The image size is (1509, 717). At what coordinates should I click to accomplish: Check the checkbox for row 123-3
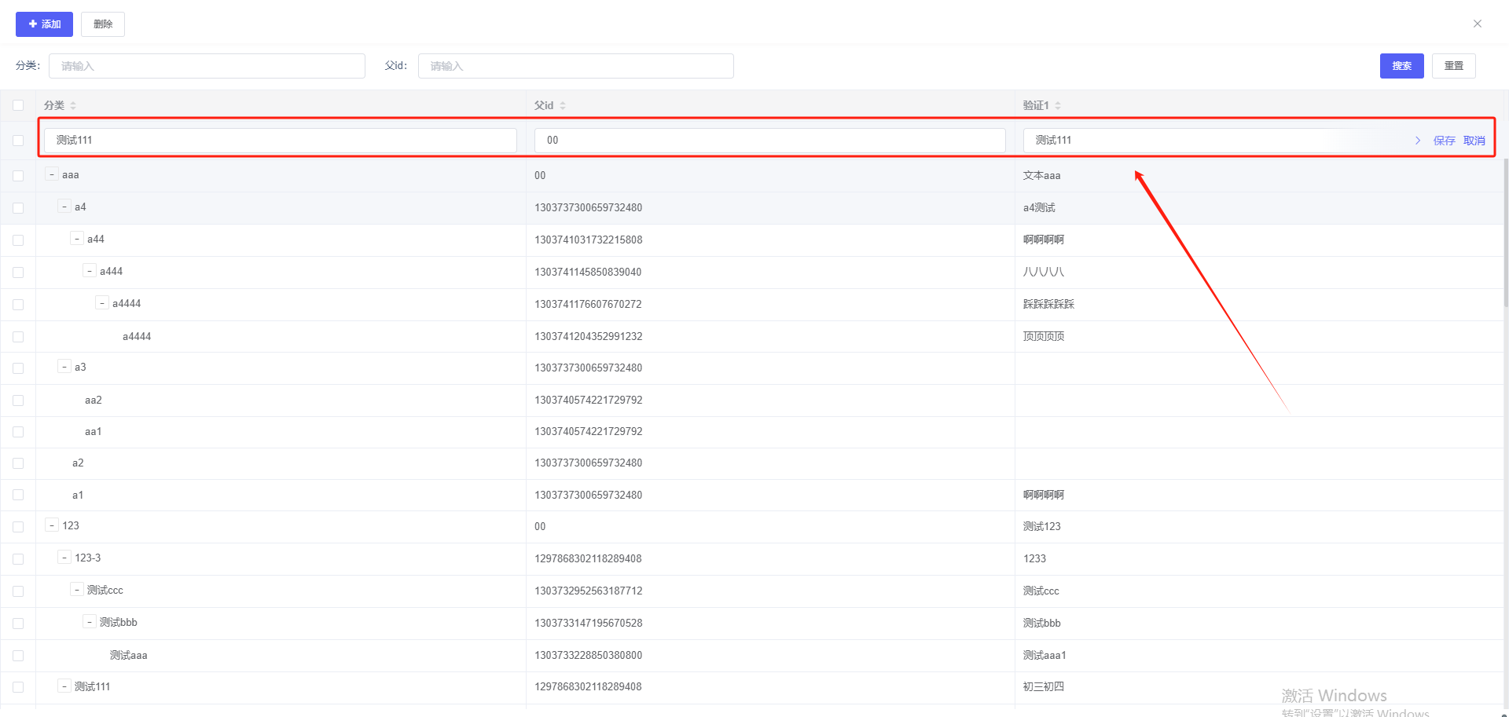click(x=18, y=559)
